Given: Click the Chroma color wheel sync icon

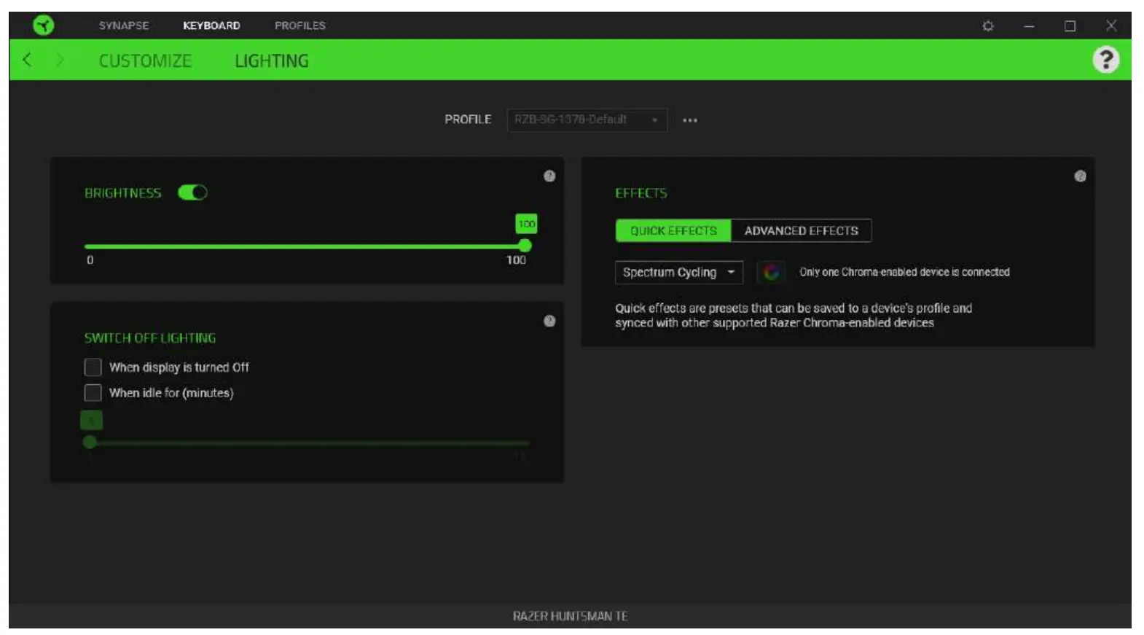Looking at the screenshot, I should 772,272.
